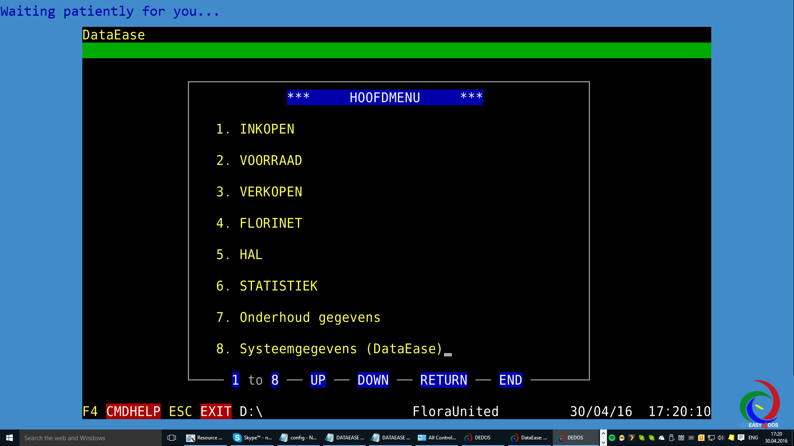Click the Easy4DOS logo
This screenshot has height=446, width=794.
[x=760, y=403]
